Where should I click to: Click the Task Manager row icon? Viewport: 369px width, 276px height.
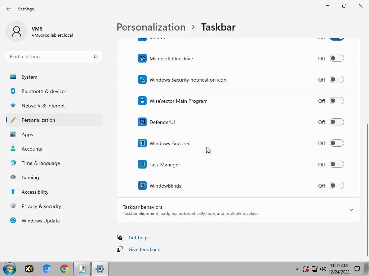142,164
